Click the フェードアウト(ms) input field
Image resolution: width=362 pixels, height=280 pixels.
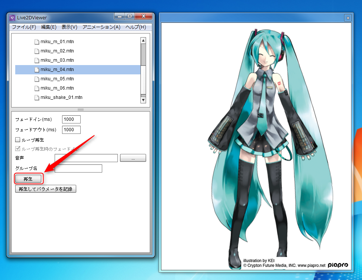71,130
